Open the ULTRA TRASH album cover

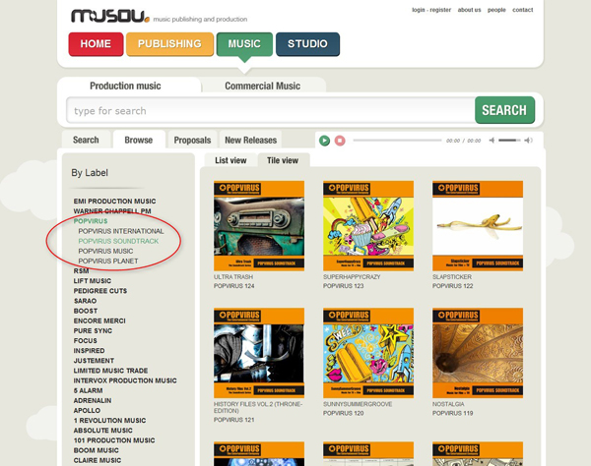[259, 226]
